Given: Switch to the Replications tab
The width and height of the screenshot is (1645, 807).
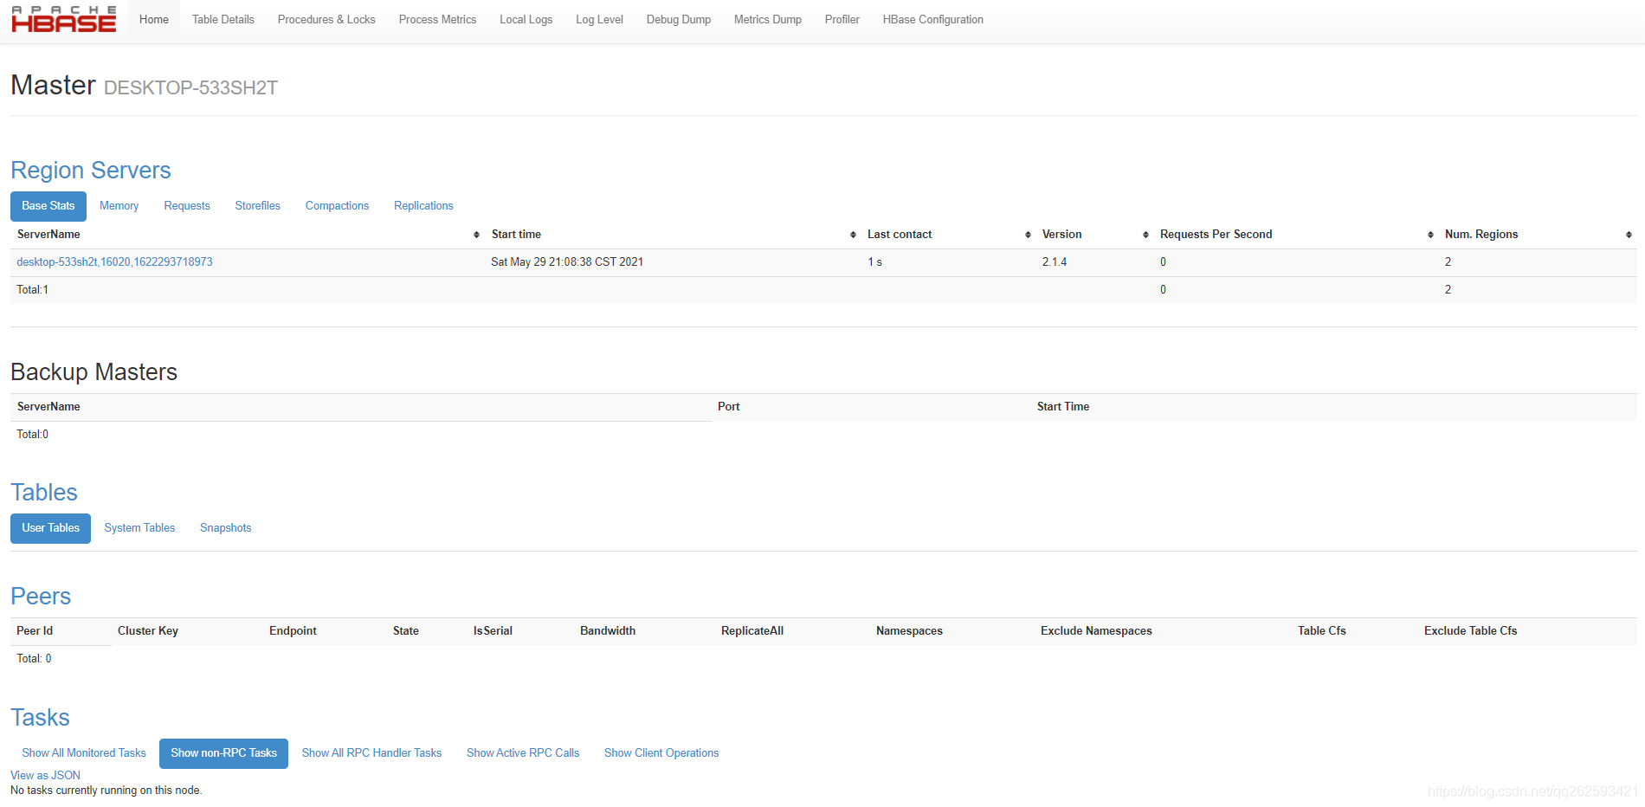Looking at the screenshot, I should (x=423, y=206).
